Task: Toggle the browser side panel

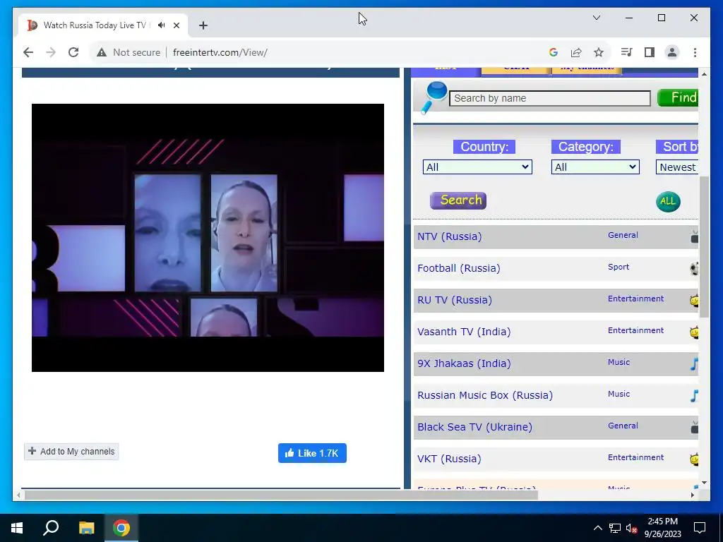Action: pos(650,52)
